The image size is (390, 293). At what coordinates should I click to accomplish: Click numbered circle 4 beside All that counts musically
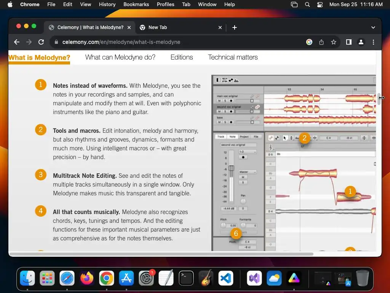click(40, 211)
